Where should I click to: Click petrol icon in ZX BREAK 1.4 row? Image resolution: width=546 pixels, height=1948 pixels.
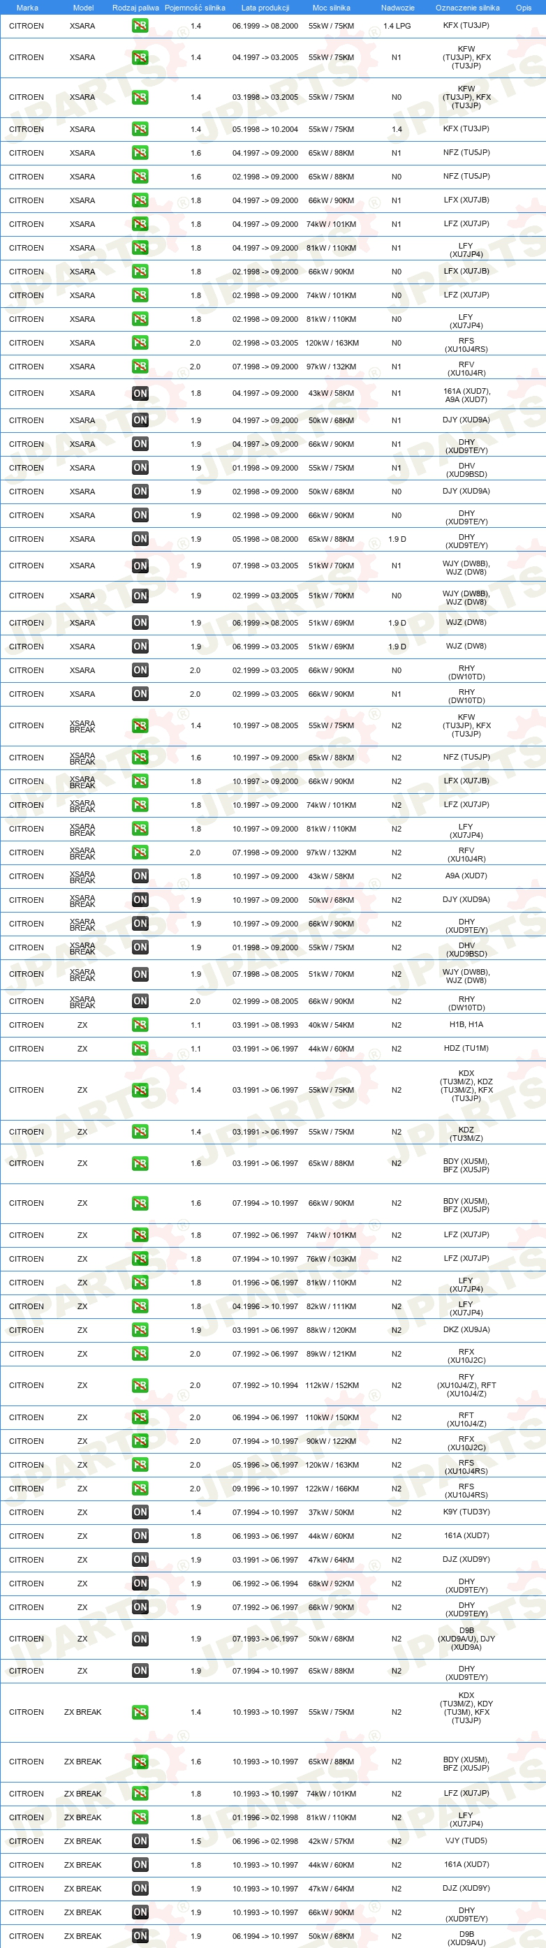[140, 1713]
